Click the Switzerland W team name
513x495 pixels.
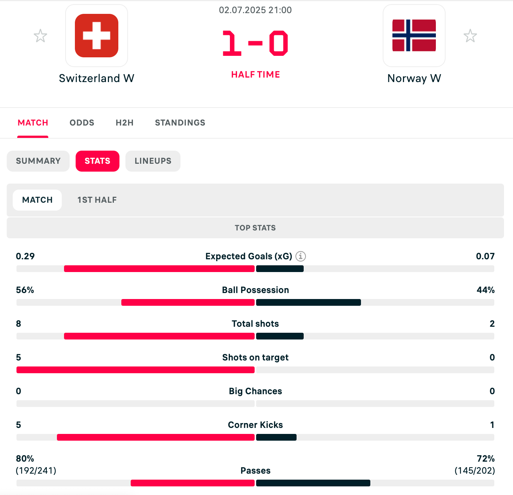point(97,78)
